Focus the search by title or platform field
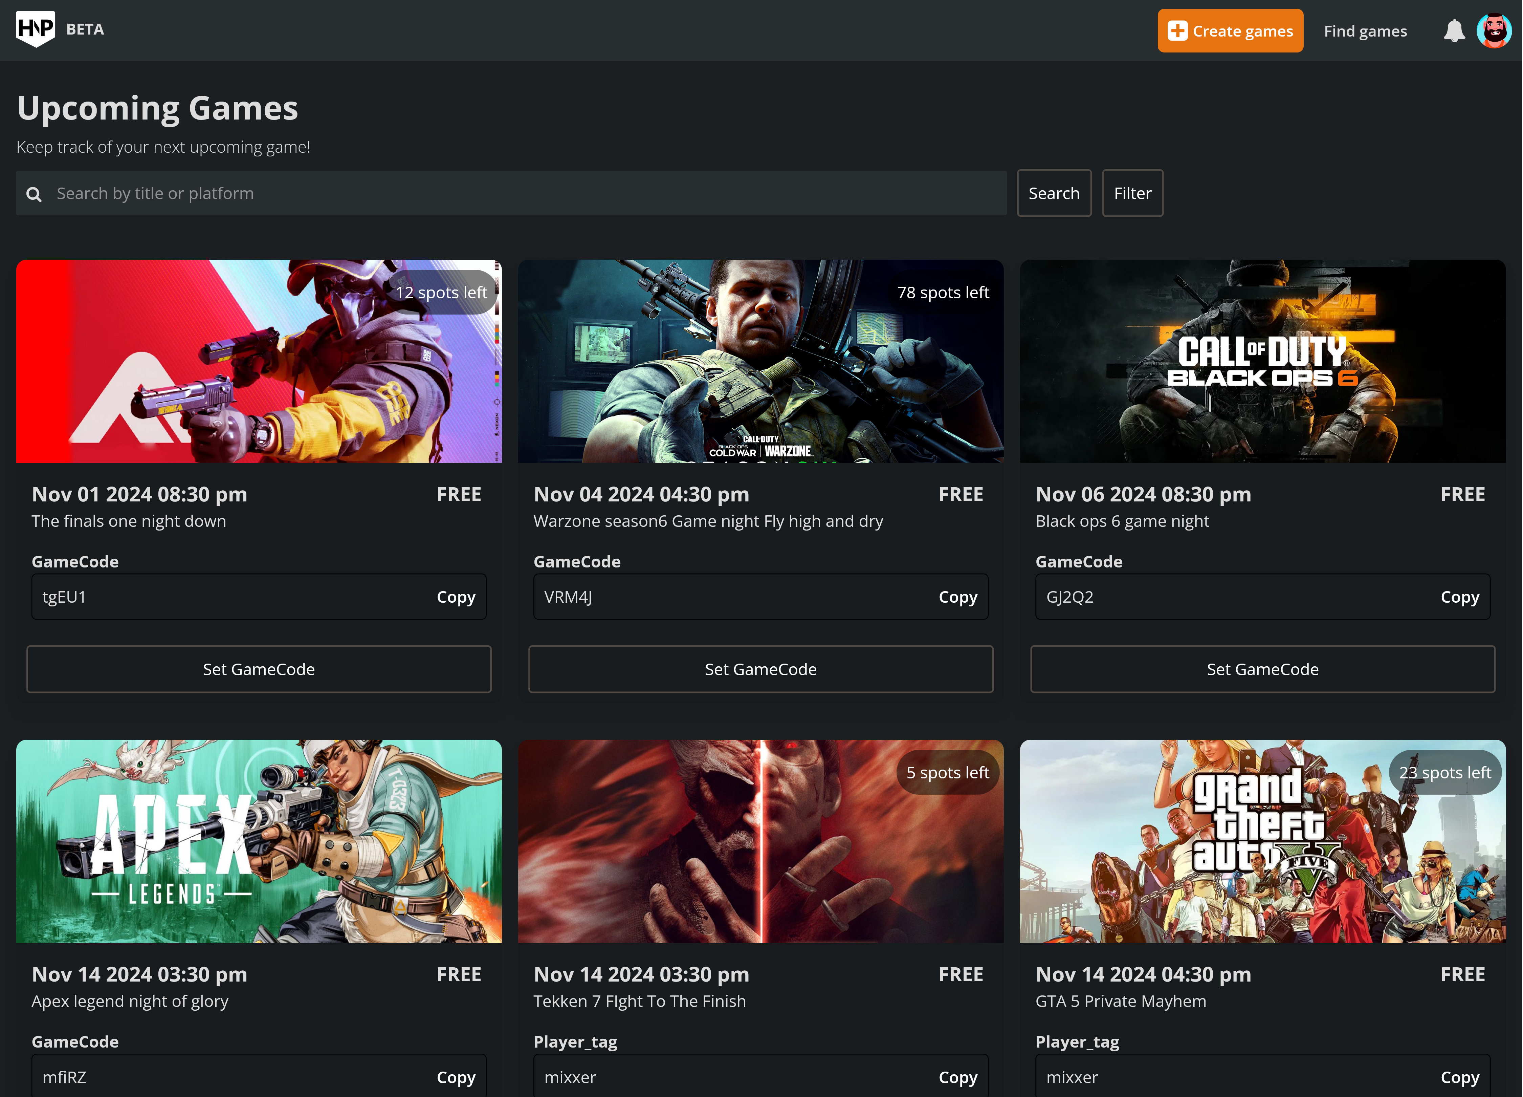This screenshot has height=1097, width=1523. (511, 193)
